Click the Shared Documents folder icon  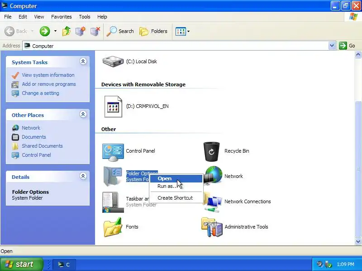point(15,146)
